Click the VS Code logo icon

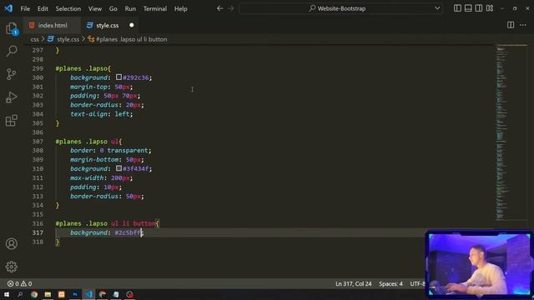8,8
